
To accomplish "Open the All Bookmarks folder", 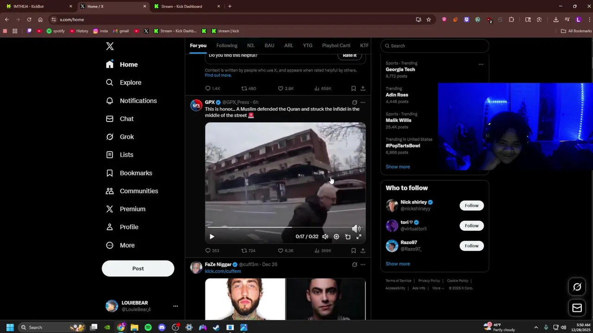I will pyautogui.click(x=576, y=31).
